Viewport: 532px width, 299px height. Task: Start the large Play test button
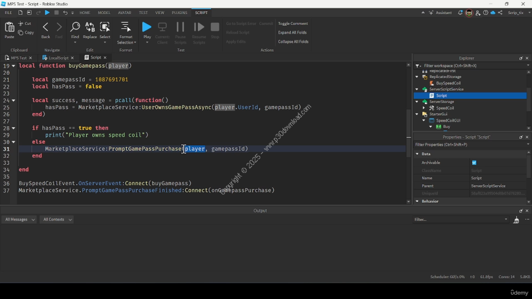(x=147, y=27)
